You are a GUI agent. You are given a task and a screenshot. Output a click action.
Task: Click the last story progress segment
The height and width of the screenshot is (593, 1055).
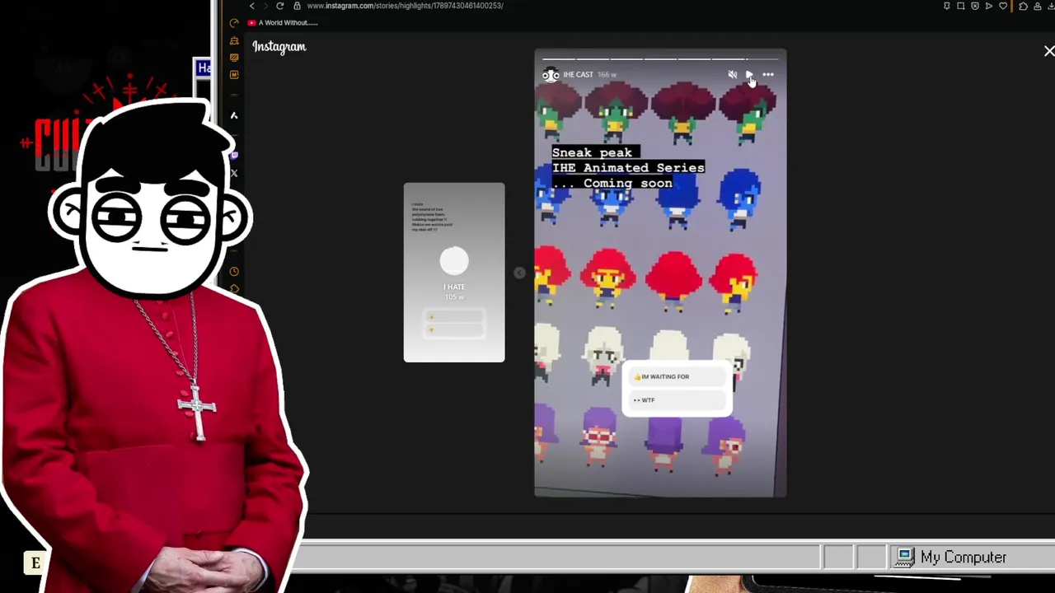[x=763, y=59]
